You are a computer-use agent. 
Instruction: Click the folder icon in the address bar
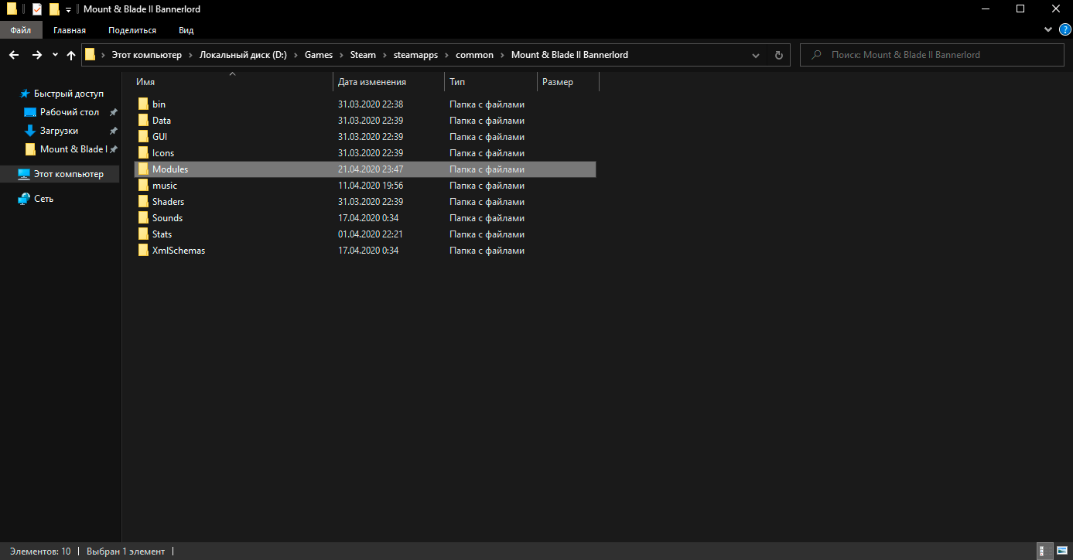click(91, 55)
